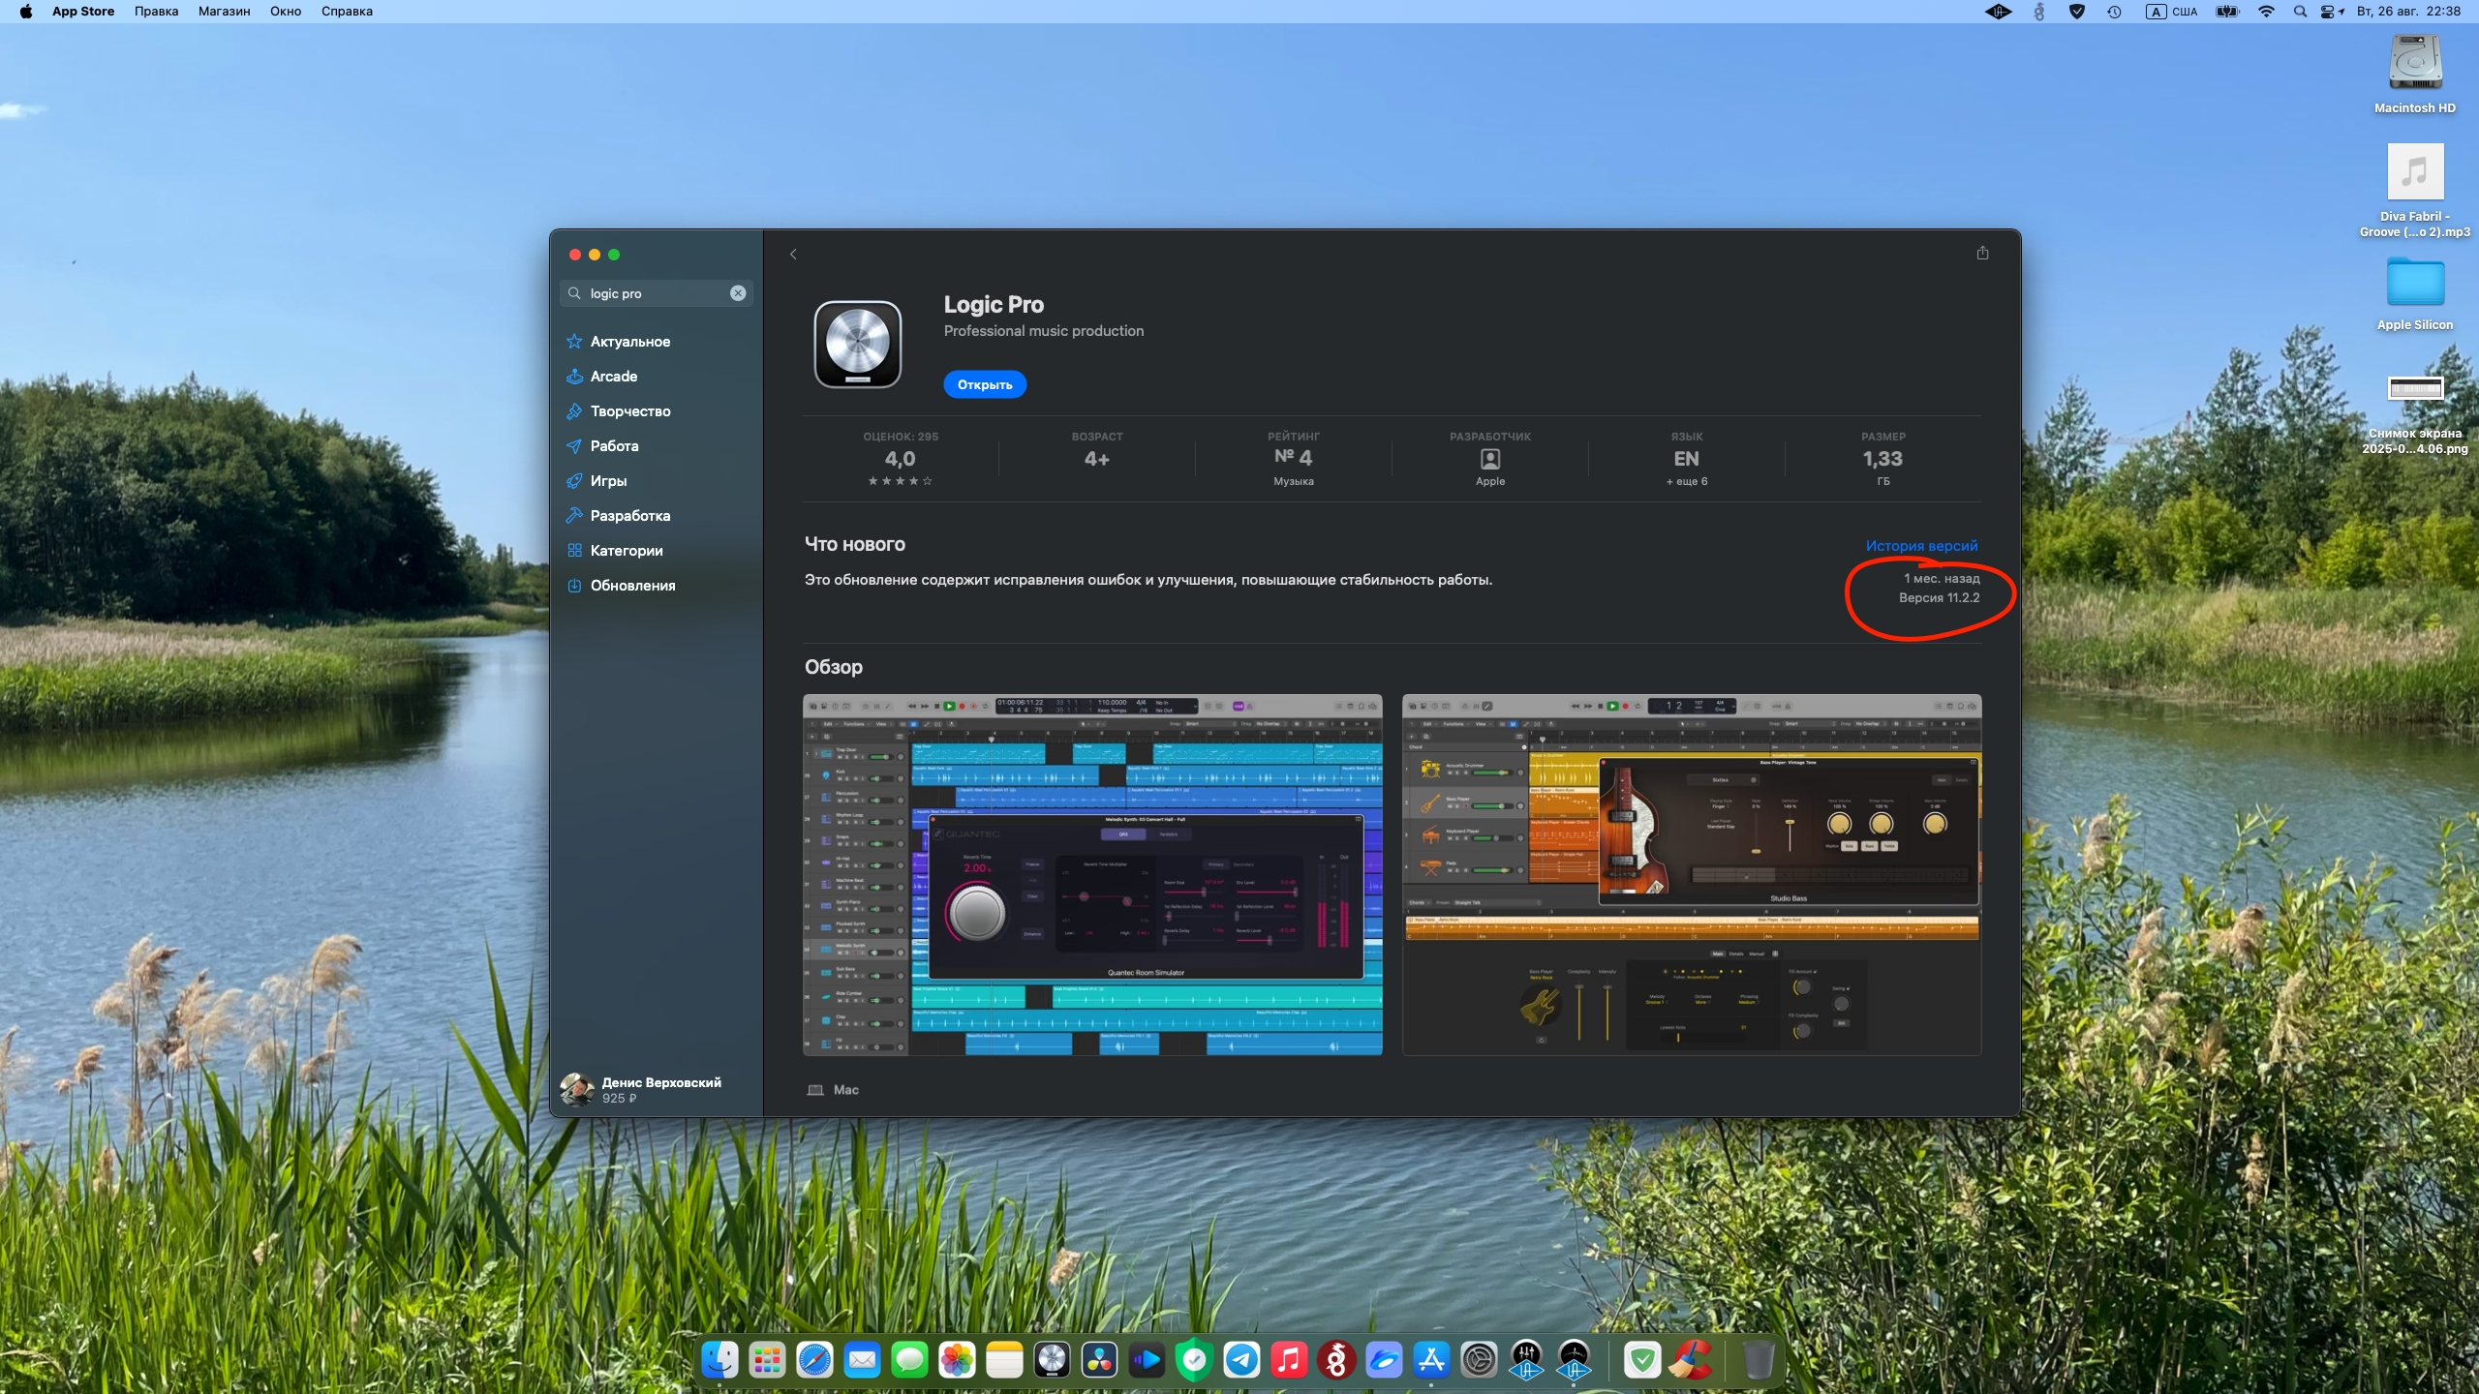Launch DaVinci Resolve from the Dock
This screenshot has width=2479, height=1394.
point(1099,1360)
